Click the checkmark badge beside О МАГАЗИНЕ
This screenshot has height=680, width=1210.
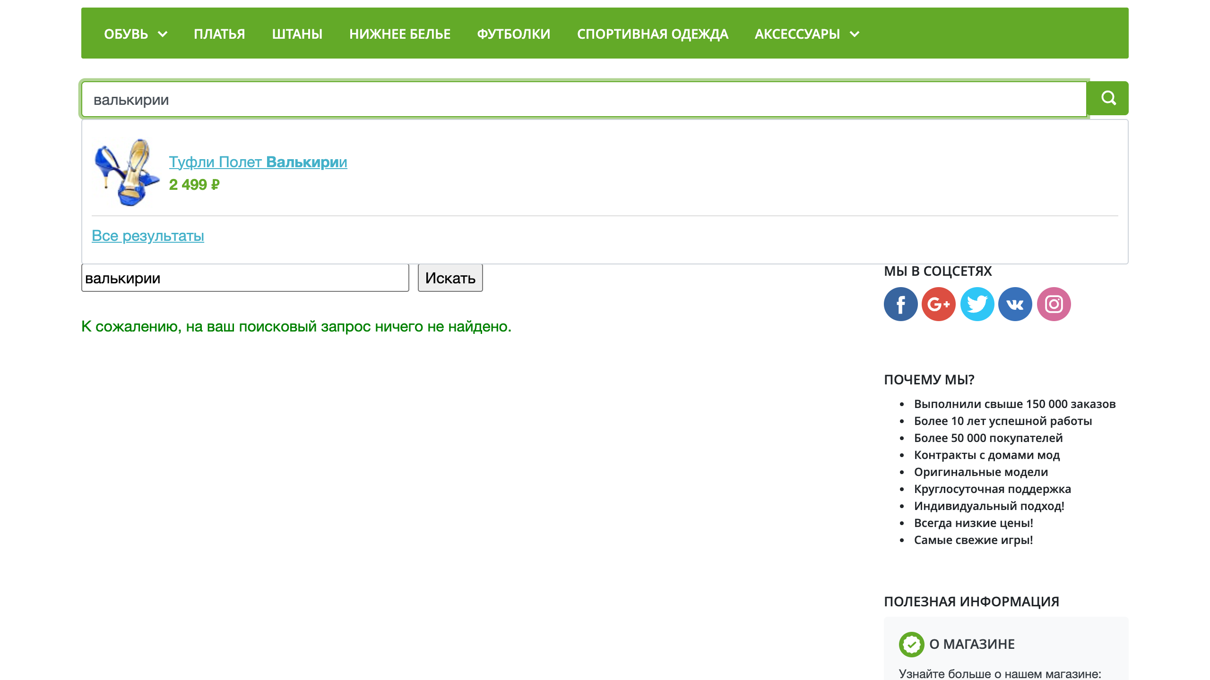point(911,644)
